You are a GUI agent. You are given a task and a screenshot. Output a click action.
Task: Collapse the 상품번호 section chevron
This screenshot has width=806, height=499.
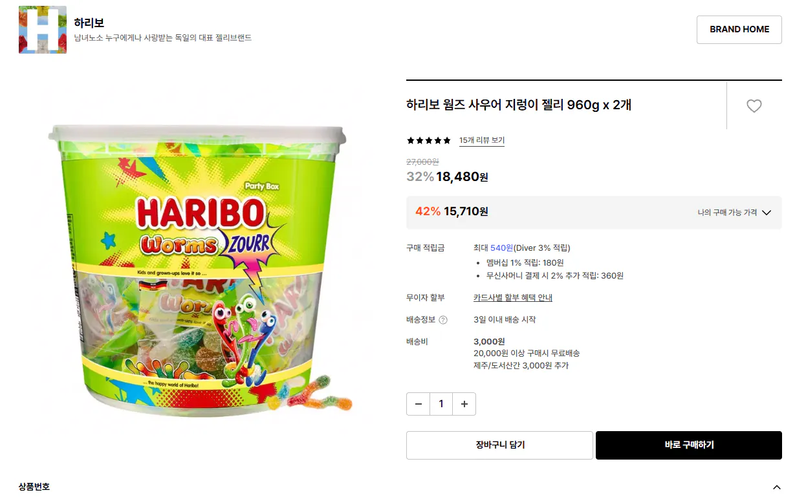776,485
